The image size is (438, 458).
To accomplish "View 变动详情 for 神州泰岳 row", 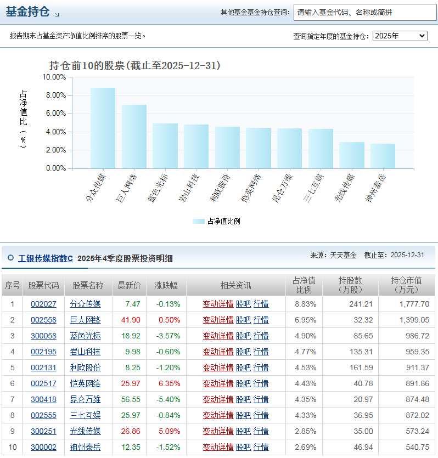I will pos(218,447).
